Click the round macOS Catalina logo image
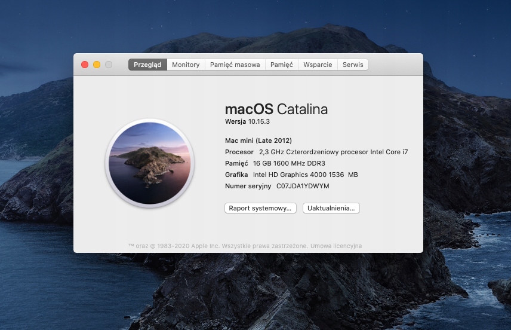The width and height of the screenshot is (511, 330). tap(150, 163)
